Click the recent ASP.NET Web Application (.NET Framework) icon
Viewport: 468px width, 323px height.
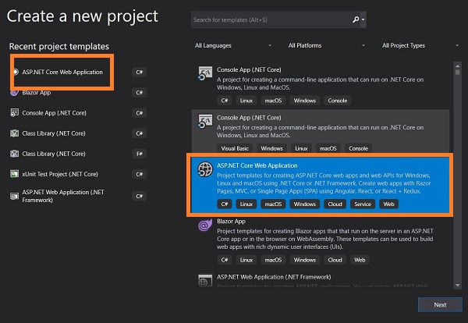click(14, 196)
